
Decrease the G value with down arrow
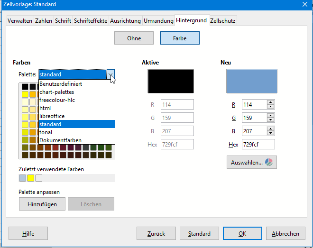coord(270,120)
